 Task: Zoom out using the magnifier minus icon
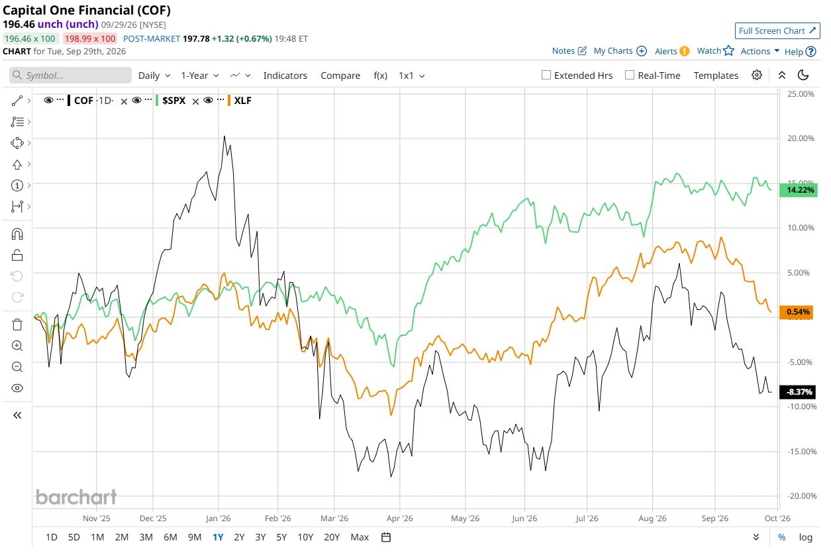pos(17,366)
